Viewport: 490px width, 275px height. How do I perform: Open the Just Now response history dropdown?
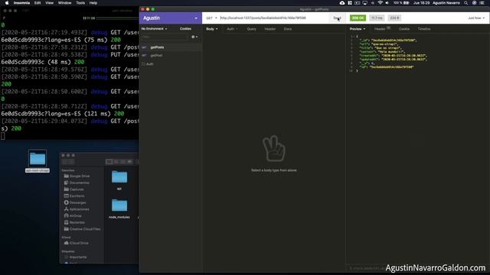pyautogui.click(x=476, y=18)
